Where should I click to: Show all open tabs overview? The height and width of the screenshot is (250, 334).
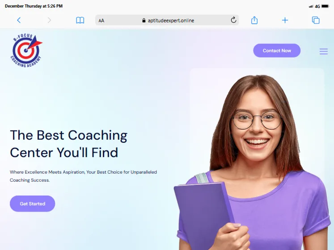coord(316,20)
